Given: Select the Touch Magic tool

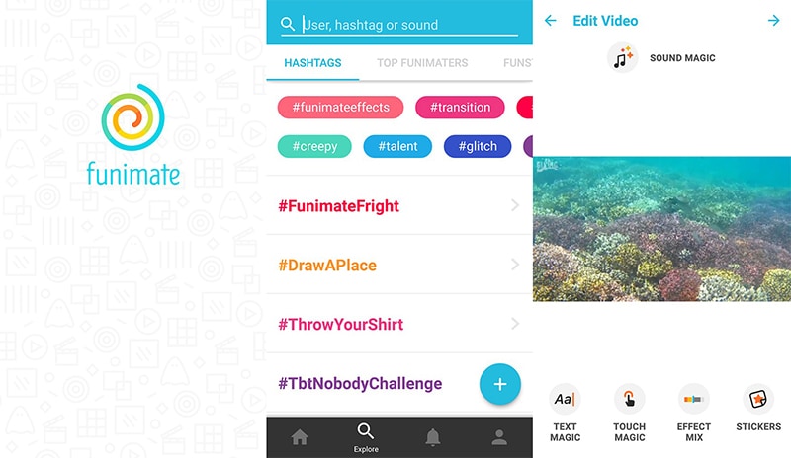Looking at the screenshot, I should [x=629, y=399].
